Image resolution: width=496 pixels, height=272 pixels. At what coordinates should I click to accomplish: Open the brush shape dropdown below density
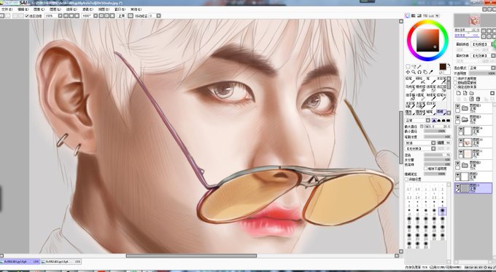tap(420, 143)
